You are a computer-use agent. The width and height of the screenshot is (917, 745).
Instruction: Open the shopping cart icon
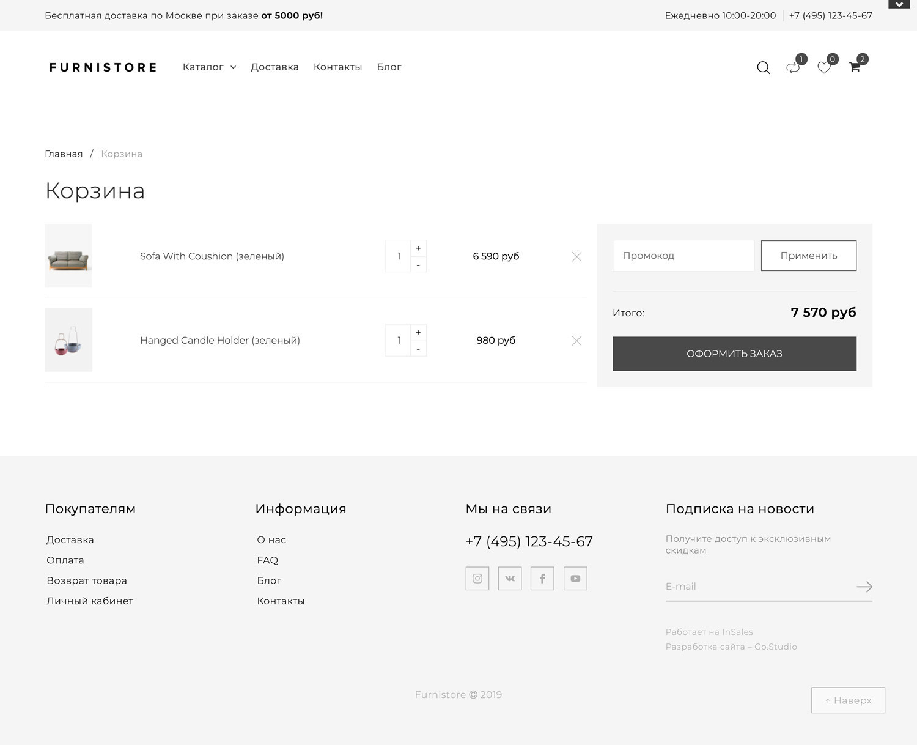pos(855,67)
